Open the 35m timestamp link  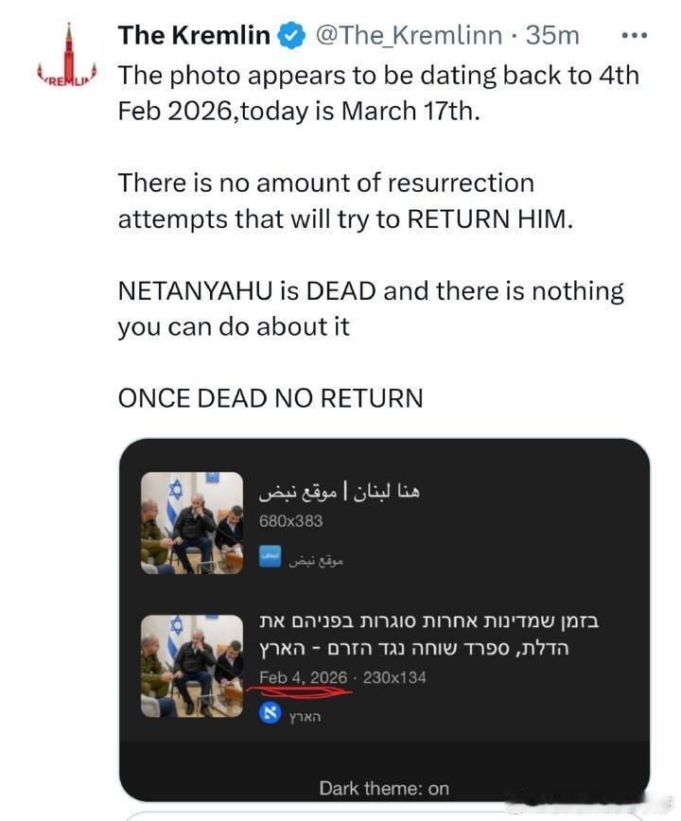coord(552,36)
